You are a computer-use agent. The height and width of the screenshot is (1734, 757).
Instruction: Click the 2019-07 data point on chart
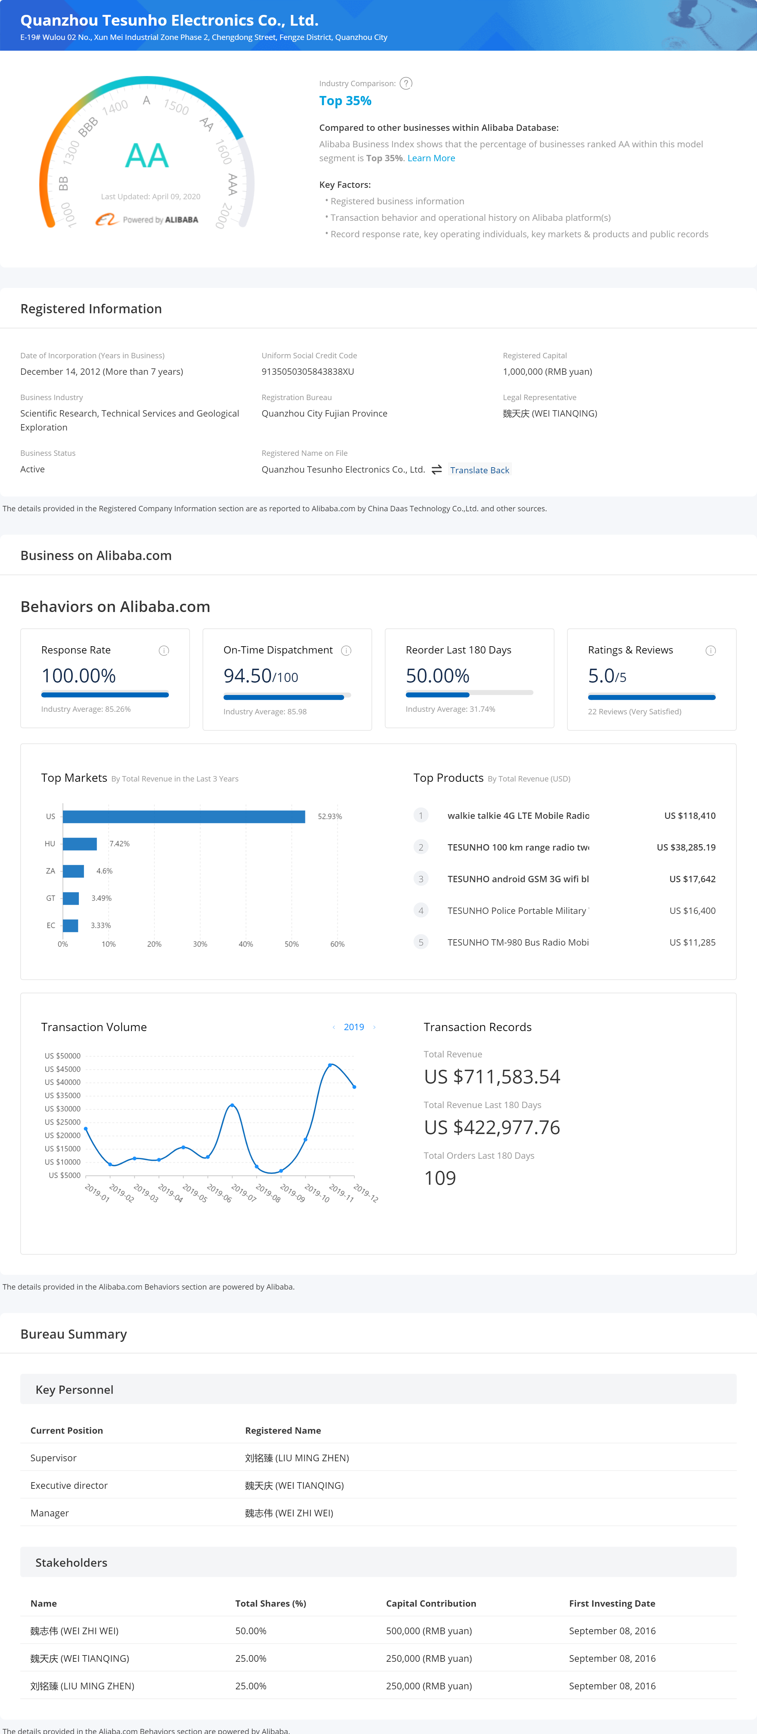232,1105
